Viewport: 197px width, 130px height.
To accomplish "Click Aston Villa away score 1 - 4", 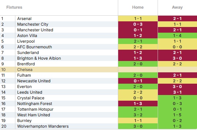I will point(177,36).
